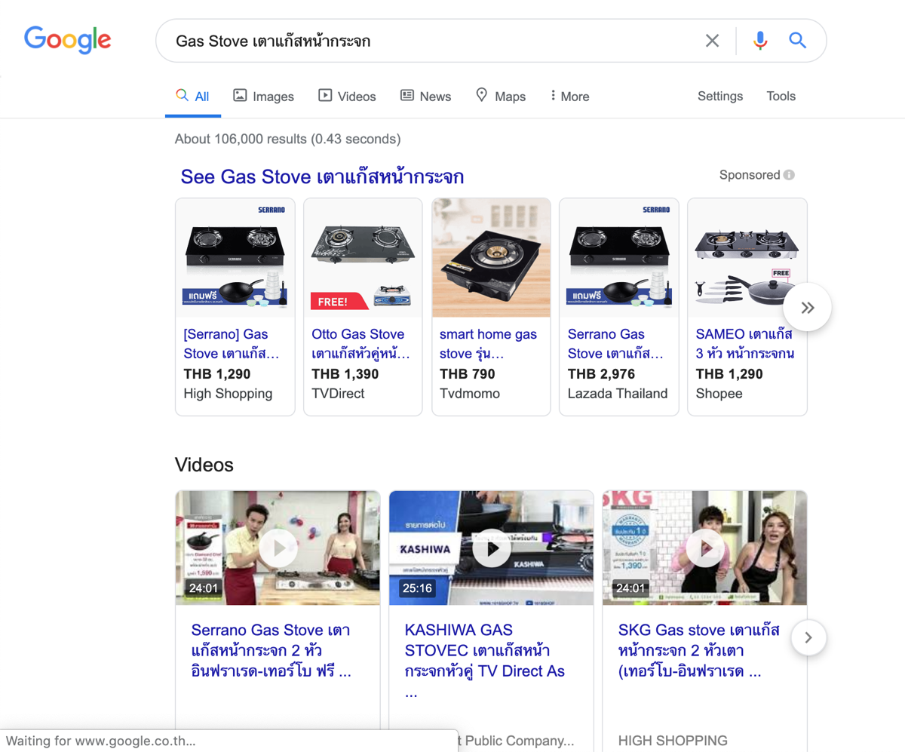Switch to the Images tab

(x=263, y=97)
